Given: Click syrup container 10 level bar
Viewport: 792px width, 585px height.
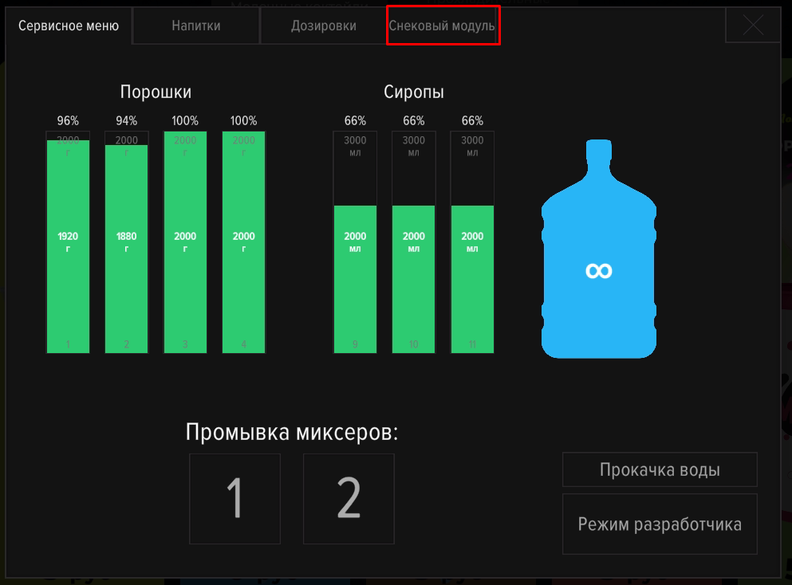Looking at the screenshot, I should (414, 242).
